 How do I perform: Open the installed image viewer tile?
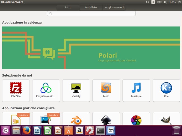point(46,118)
